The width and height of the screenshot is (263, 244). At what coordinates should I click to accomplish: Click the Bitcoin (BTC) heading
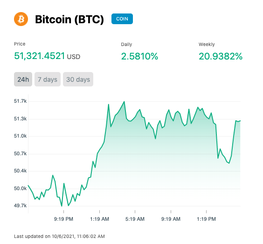click(69, 20)
